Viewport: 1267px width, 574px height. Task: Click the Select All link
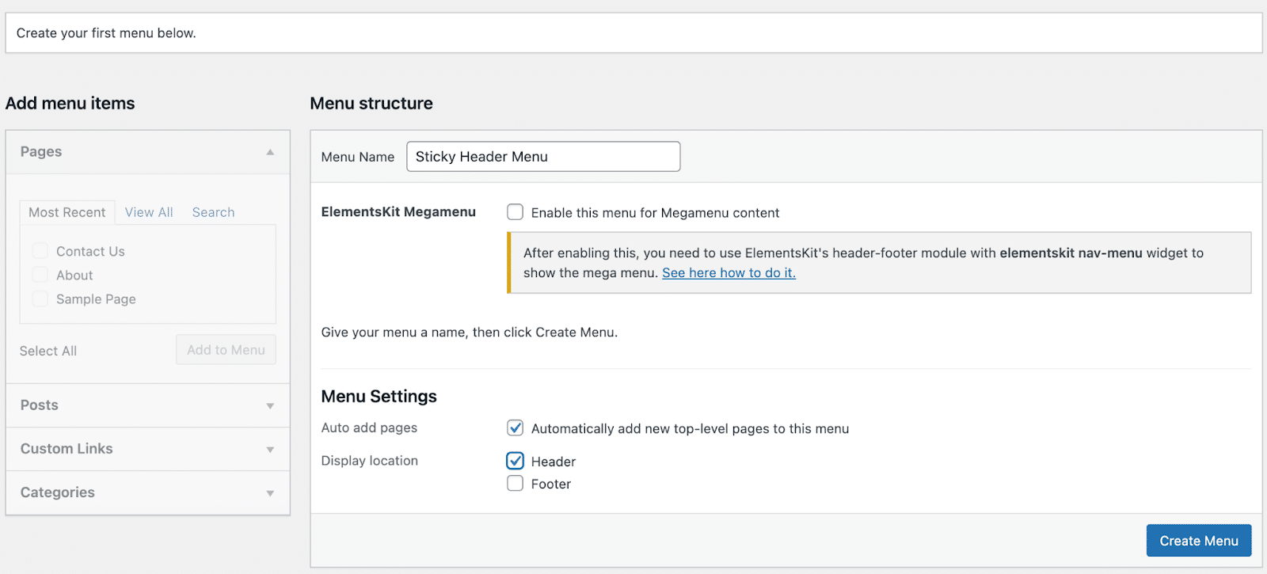click(48, 351)
